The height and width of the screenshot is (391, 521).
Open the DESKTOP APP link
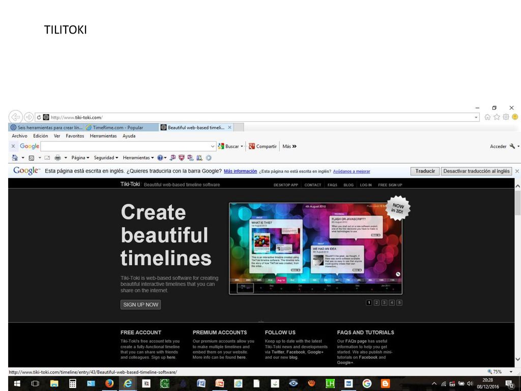point(286,185)
